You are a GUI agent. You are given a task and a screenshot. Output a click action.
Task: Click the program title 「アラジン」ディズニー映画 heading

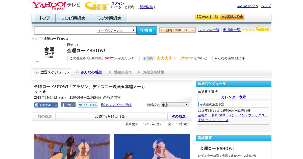(x=90, y=89)
